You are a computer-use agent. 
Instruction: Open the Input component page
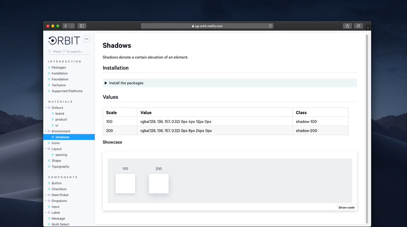55,207
